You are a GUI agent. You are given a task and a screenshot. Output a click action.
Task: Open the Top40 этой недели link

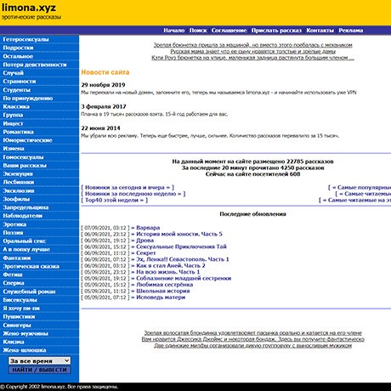pos(115,200)
